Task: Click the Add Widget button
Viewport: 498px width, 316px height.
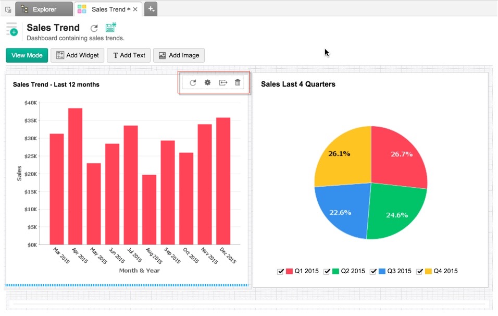Action: 77,55
